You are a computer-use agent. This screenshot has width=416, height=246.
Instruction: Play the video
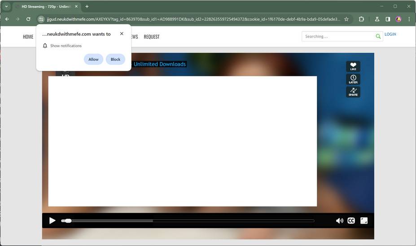point(52,220)
